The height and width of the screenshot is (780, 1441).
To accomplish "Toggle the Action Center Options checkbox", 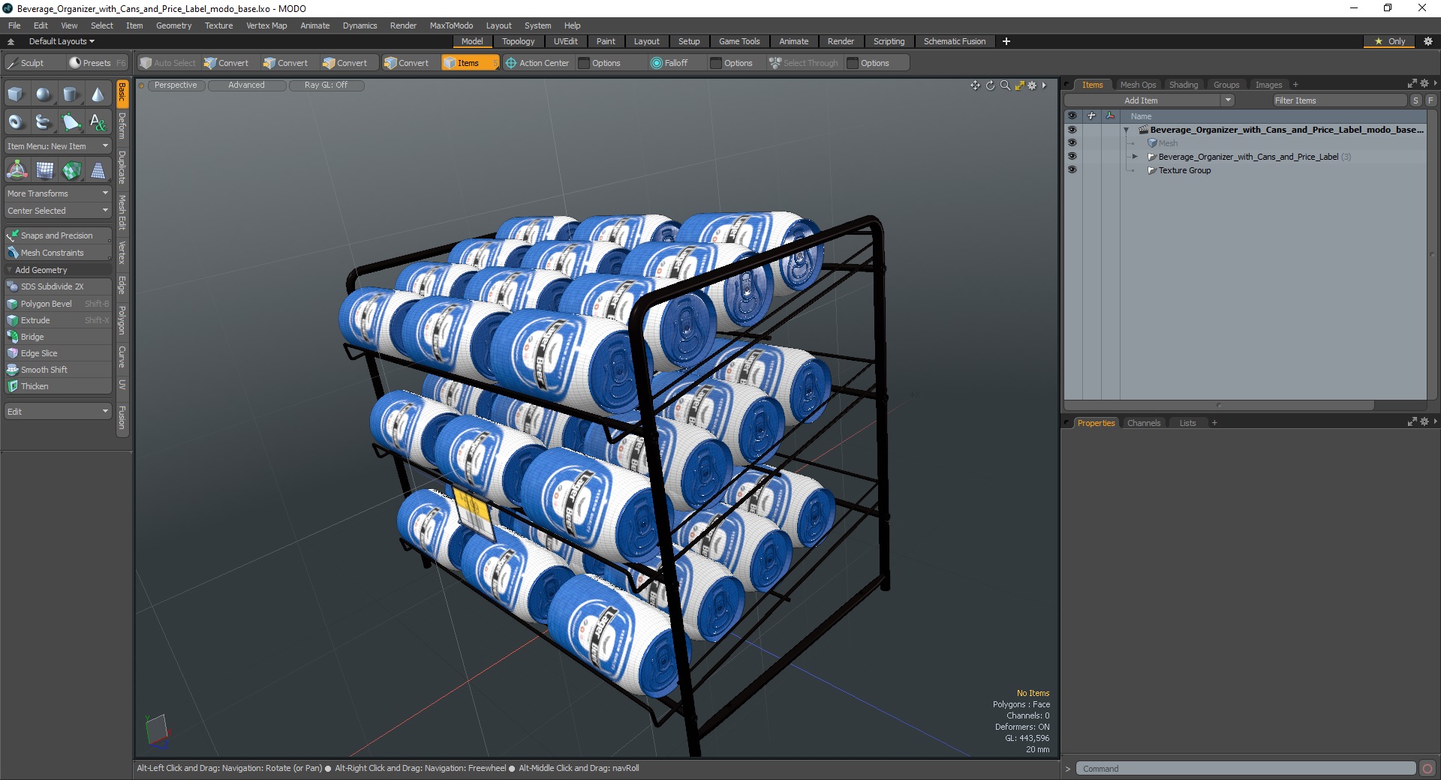I will click(x=584, y=63).
